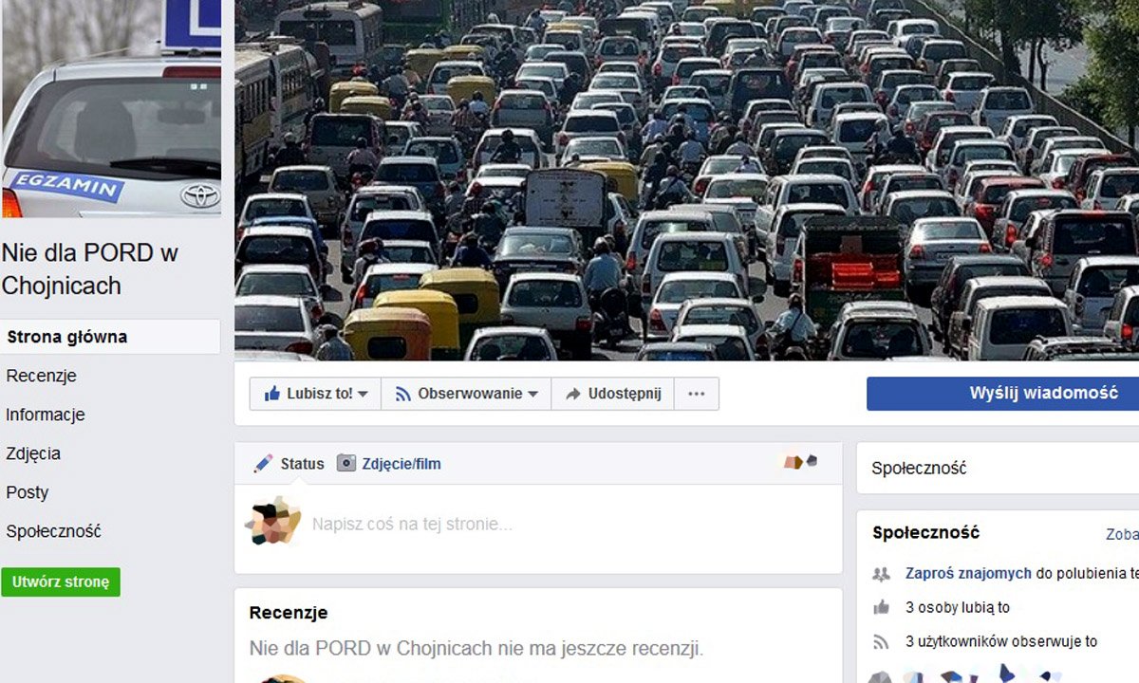1139x683 pixels.
Task: Click the pencil Status icon
Action: click(263, 464)
